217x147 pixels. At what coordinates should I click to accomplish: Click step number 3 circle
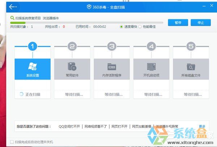pos(112,46)
